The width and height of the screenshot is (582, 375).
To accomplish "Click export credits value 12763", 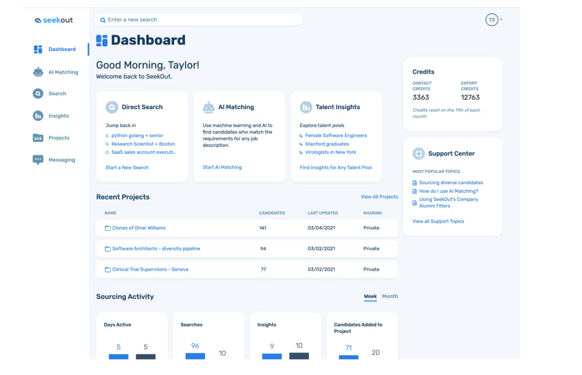I will click(470, 98).
